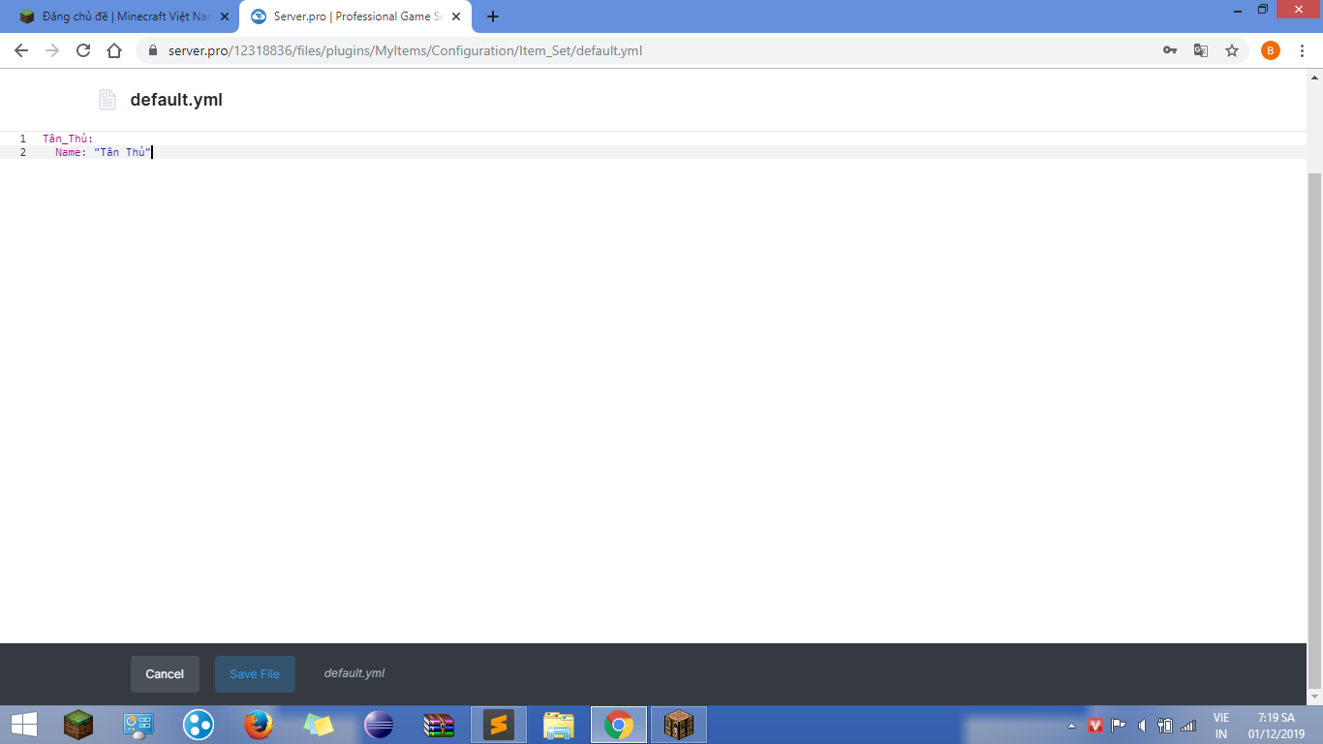Viewport: 1323px width, 744px height.
Task: Bookmark this page with the star icon
Action: coord(1232,50)
